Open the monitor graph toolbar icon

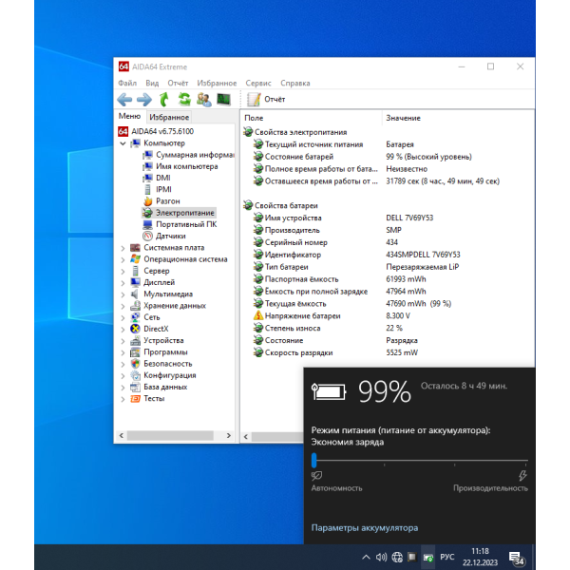tap(223, 99)
